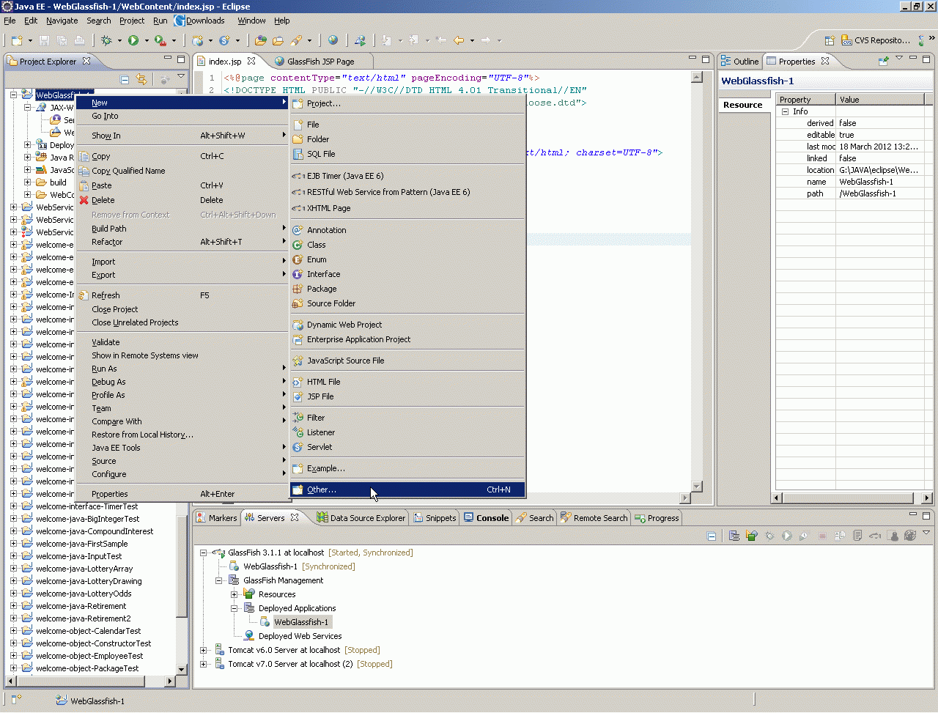Collapse the GlassFish 3.1.1 server node

(204, 553)
